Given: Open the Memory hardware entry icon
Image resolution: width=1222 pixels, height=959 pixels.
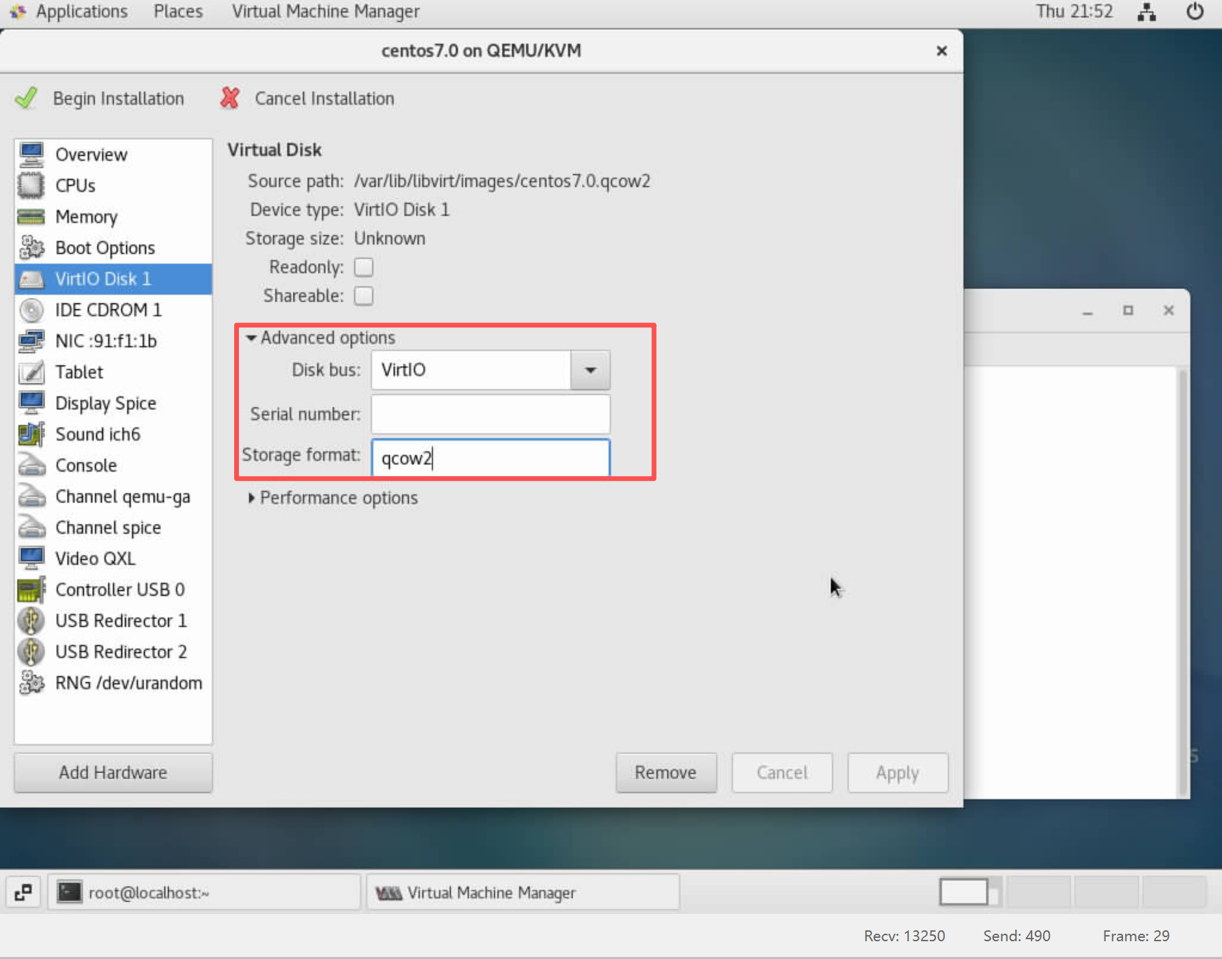Looking at the screenshot, I should tap(31, 217).
